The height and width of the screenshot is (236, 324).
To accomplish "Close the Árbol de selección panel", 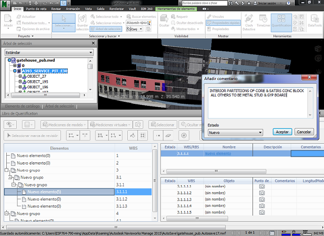I will 93,43.
